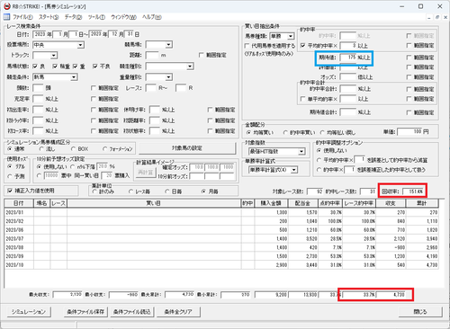The height and width of the screenshot is (329, 450).
Task: Open the ツール menu
Action: [96, 17]
